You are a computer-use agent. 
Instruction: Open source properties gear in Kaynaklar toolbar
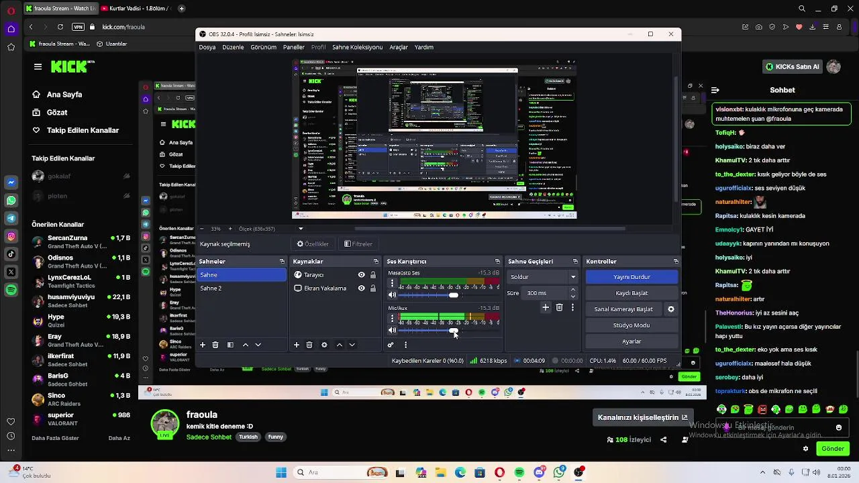(x=324, y=345)
